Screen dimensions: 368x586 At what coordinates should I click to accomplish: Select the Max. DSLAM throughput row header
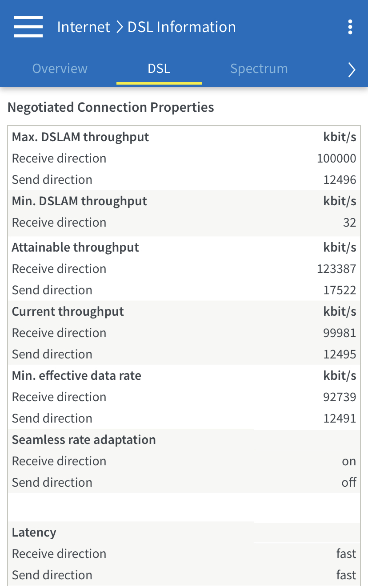point(80,137)
